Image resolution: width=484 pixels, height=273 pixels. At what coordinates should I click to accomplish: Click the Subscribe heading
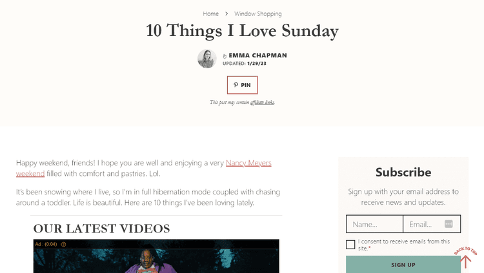click(403, 173)
